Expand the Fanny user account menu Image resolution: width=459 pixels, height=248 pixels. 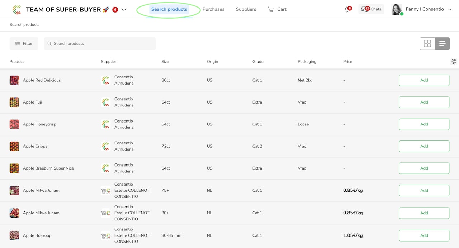[x=450, y=9]
